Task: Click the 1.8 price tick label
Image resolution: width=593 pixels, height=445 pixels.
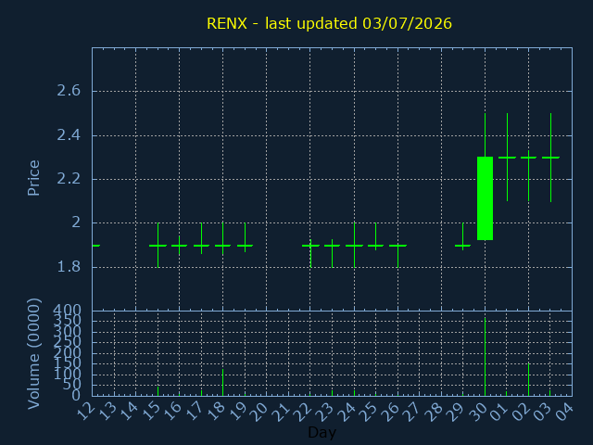Action: point(69,267)
